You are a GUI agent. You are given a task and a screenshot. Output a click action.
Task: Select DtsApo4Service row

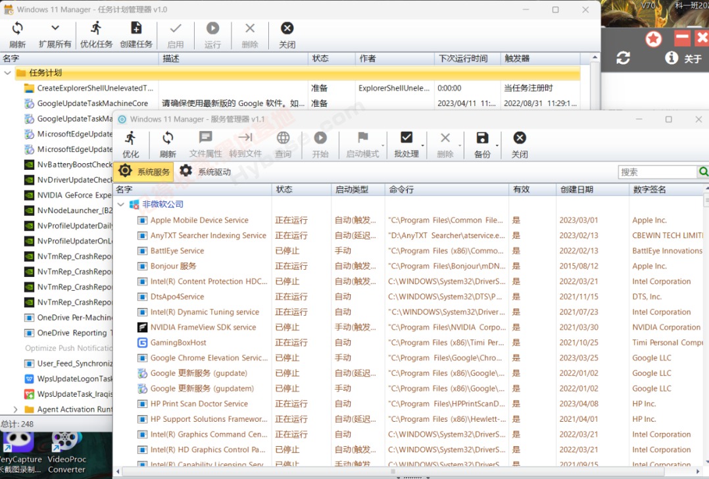point(408,297)
